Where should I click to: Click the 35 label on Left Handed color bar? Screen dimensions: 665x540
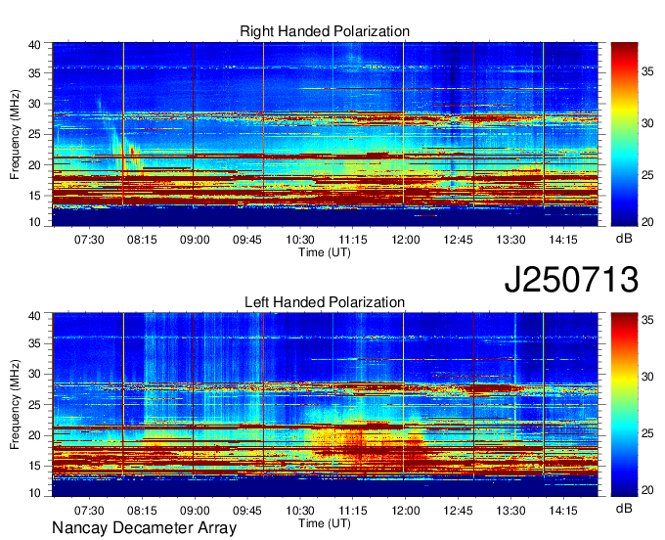[647, 320]
